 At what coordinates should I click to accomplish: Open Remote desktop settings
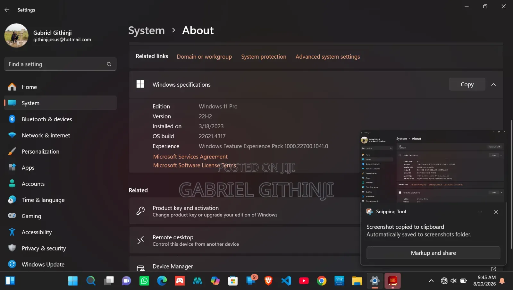[x=245, y=240]
